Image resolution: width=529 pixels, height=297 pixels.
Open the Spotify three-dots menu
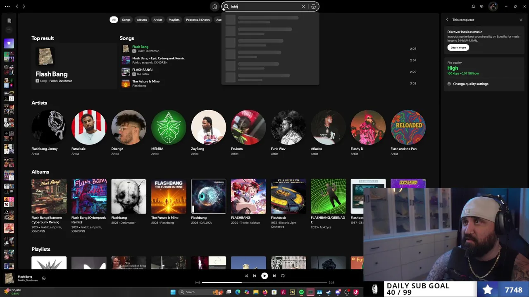coord(7,7)
